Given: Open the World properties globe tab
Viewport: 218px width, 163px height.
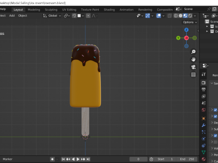Looking at the screenshot, I should click(x=203, y=110).
